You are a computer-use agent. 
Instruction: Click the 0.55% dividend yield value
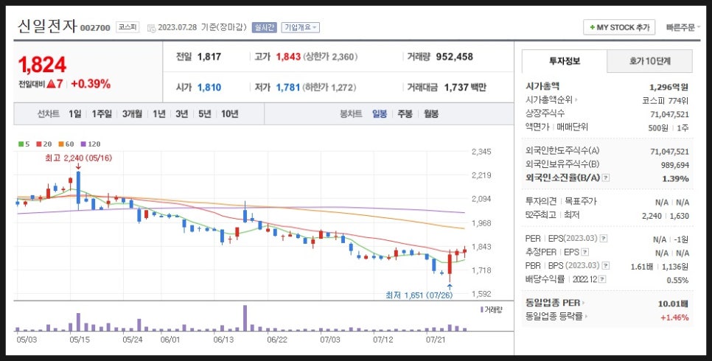[678, 281]
